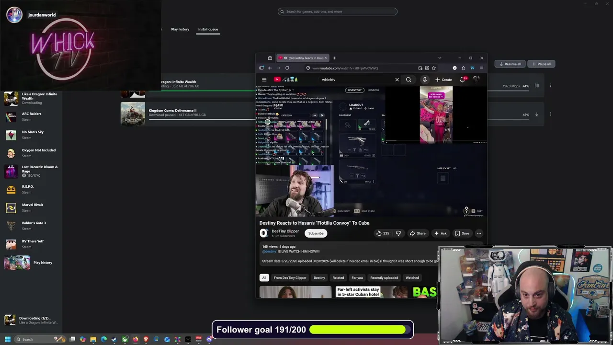Image resolution: width=613 pixels, height=345 pixels.
Task: Open Play history in the sidebar
Action: click(31, 263)
